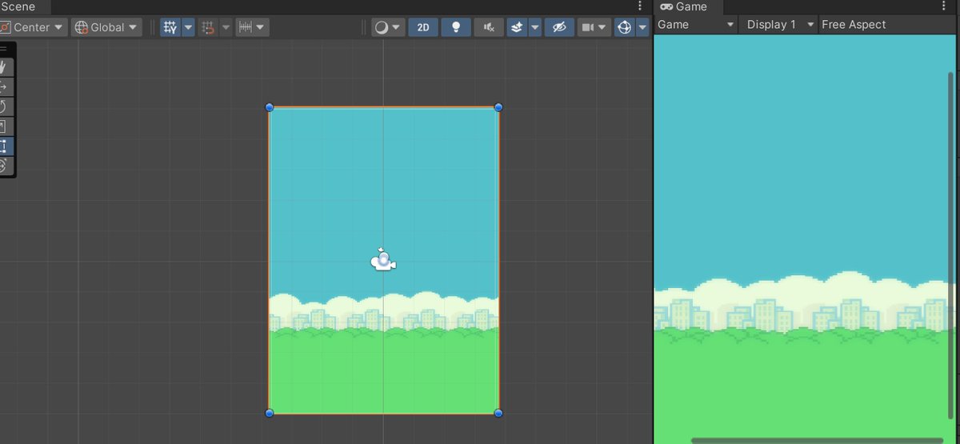Switch to the Scene tab

tap(24, 6)
